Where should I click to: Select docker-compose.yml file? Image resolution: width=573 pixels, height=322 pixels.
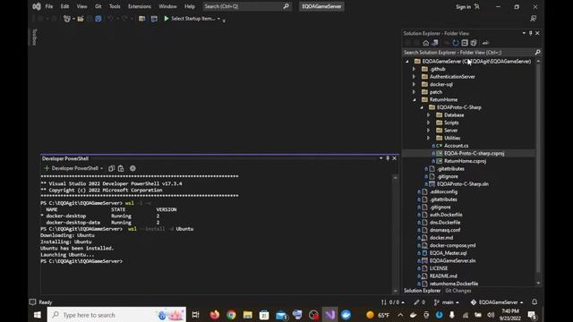click(x=452, y=245)
